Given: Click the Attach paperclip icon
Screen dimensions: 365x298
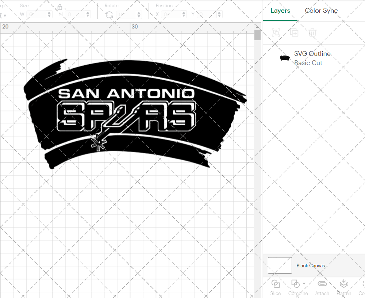Looking at the screenshot, I should [322, 284].
